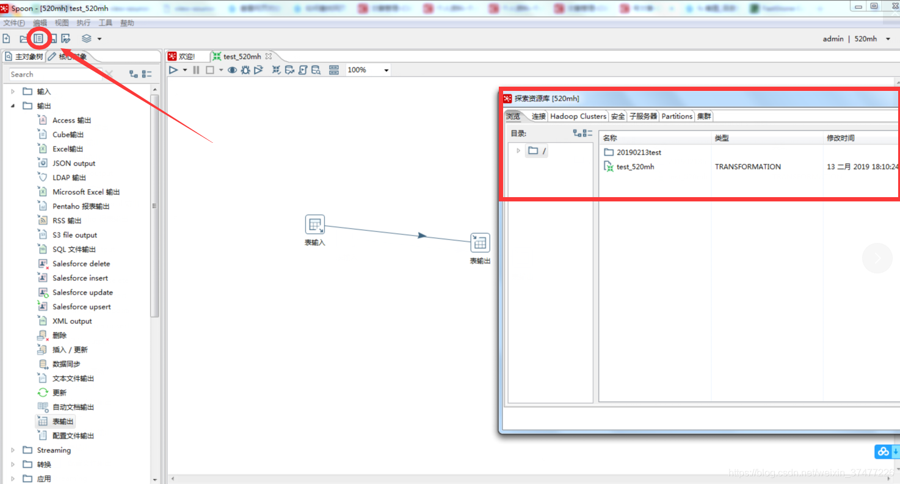The height and width of the screenshot is (484, 900).
Task: Switch to the 主对象树 tab
Action: tap(24, 57)
